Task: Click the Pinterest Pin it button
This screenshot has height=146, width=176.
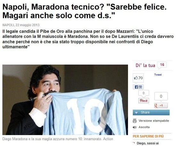Action: [x=144, y=101]
